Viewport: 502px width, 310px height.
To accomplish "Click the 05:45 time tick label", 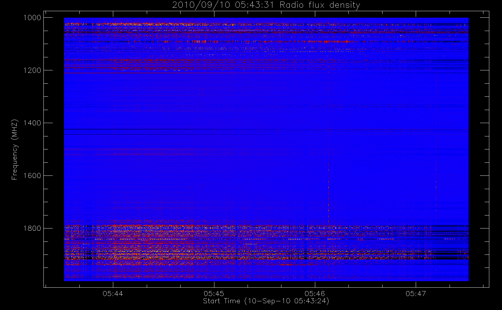I will (214, 293).
